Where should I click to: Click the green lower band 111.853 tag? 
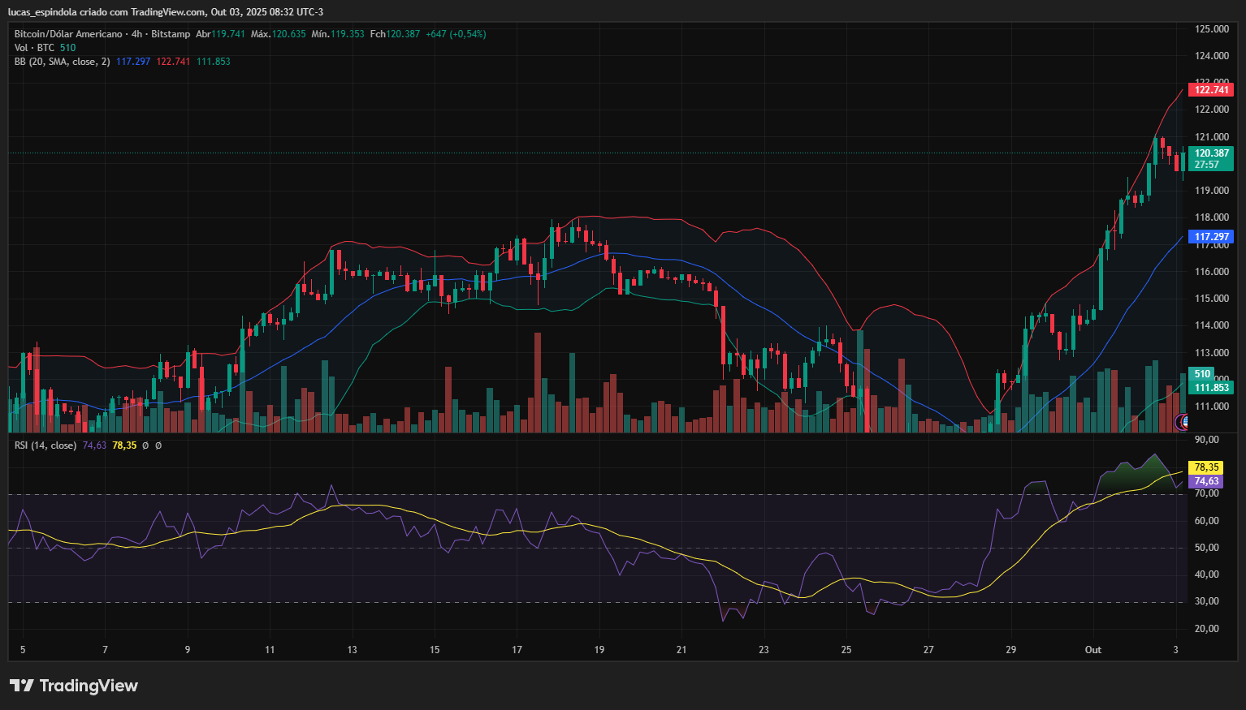pos(1212,388)
